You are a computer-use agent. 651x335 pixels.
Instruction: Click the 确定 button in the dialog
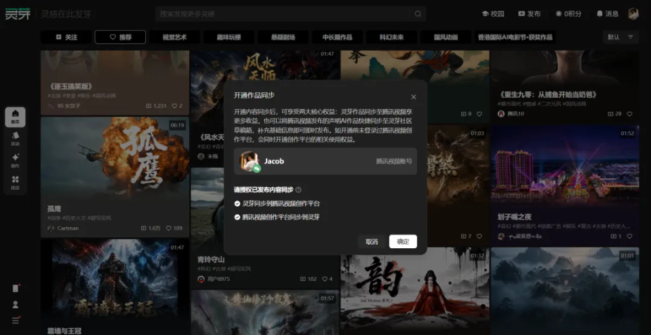(x=403, y=241)
